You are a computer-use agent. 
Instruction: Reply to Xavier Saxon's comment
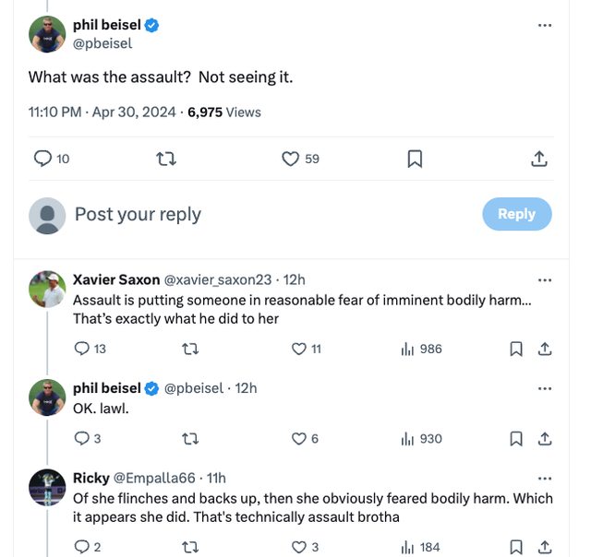pos(81,349)
